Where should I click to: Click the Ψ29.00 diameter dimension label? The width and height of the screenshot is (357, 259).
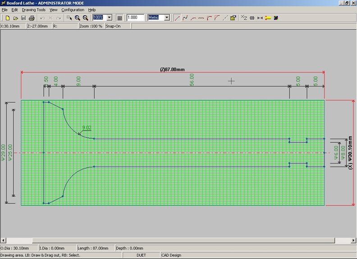pos(3,153)
